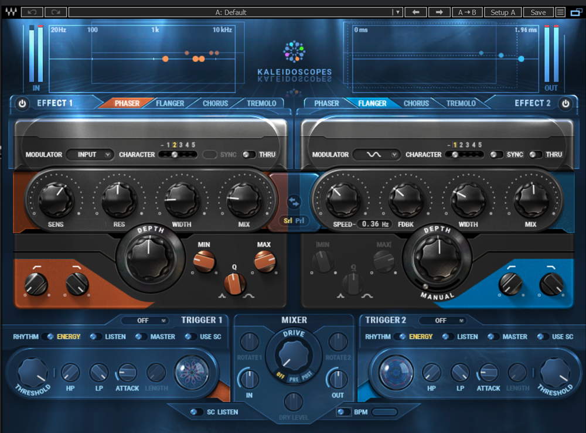The height and width of the screenshot is (433, 586).
Task: Open the Trigger 2 OFF dropdown
Action: click(442, 321)
